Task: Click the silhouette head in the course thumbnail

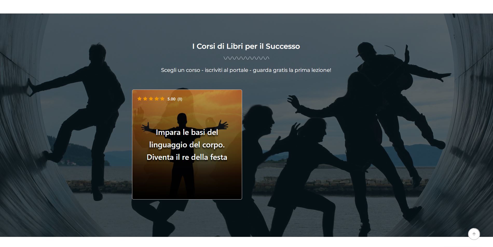Action: (182, 119)
